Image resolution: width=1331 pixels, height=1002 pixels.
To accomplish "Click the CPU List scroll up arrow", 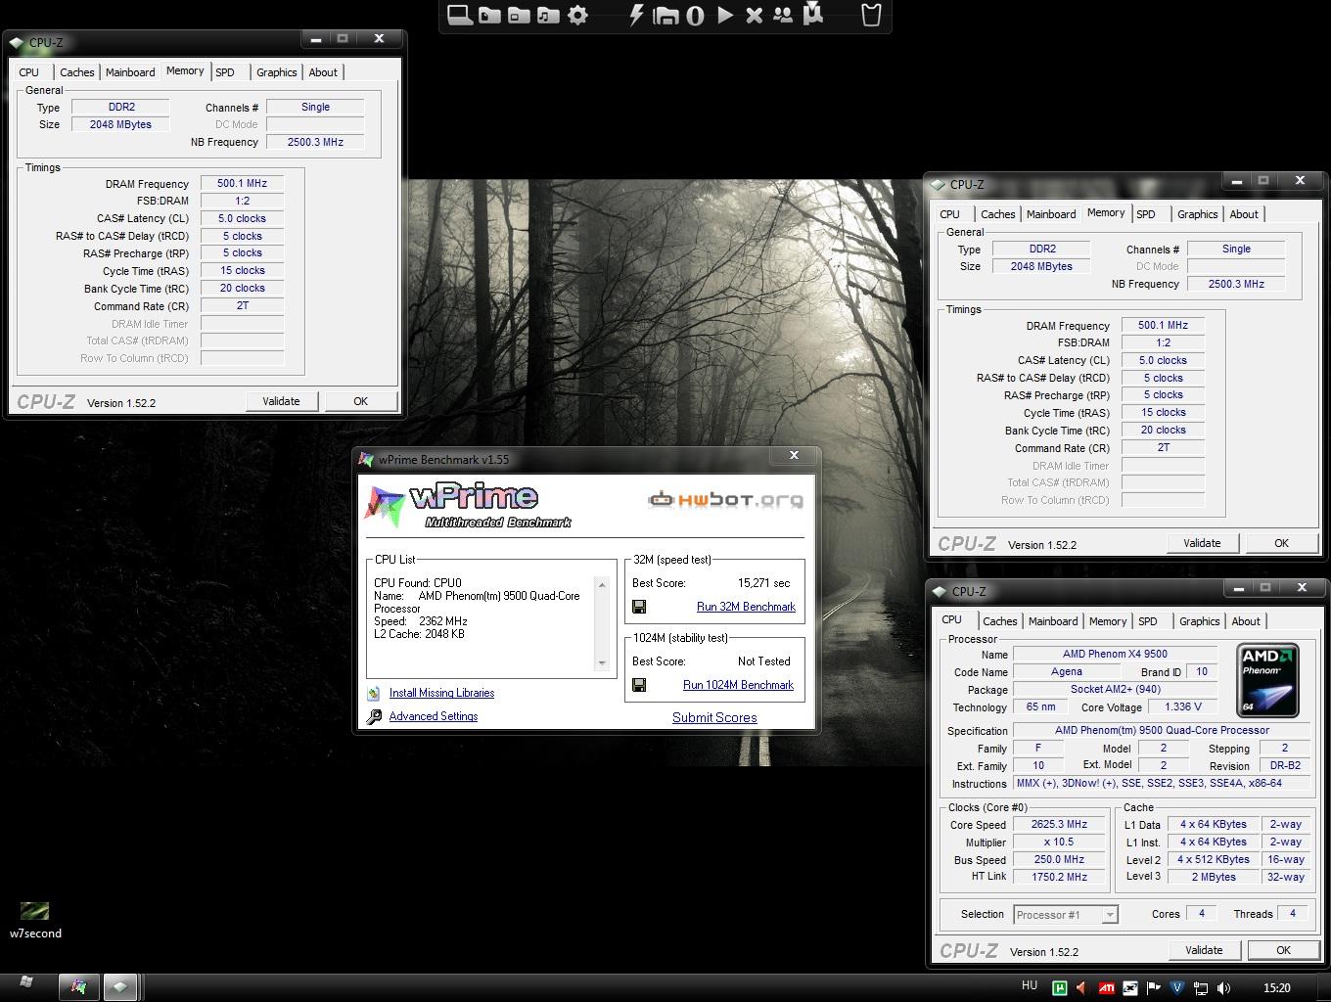I will point(602,585).
